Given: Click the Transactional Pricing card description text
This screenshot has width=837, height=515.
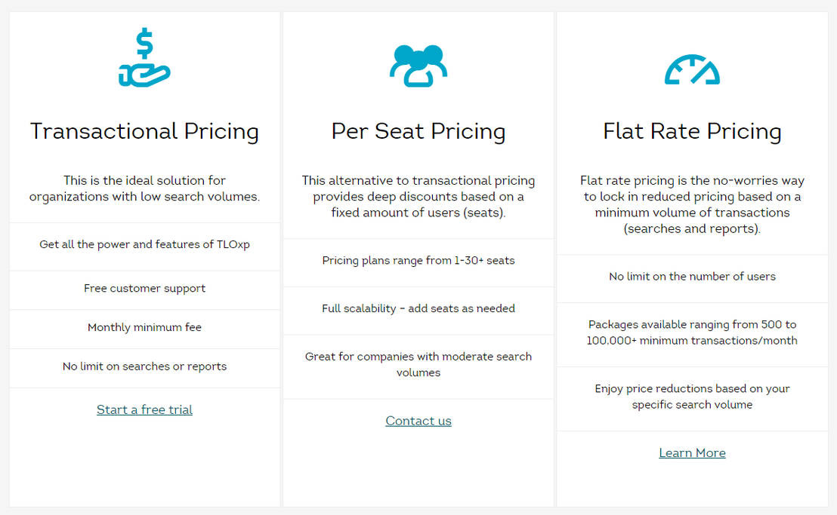Looking at the screenshot, I should tap(144, 189).
